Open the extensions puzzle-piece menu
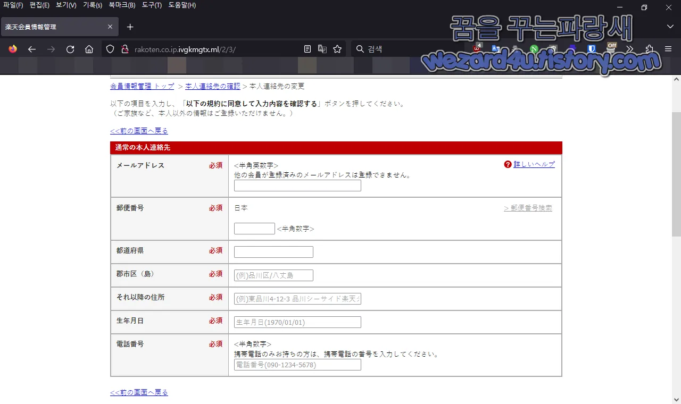Image resolution: width=681 pixels, height=404 pixels. pos(650,49)
